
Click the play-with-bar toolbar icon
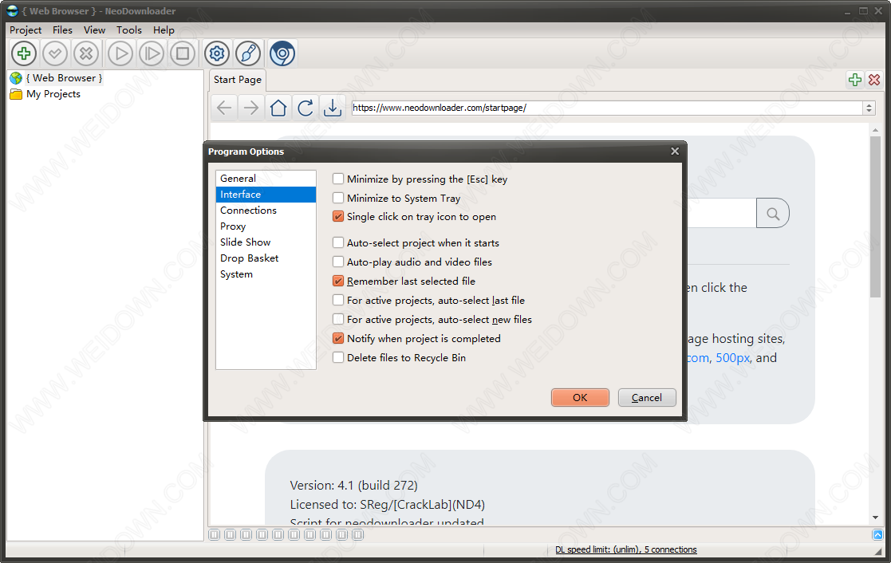pyautogui.click(x=152, y=54)
